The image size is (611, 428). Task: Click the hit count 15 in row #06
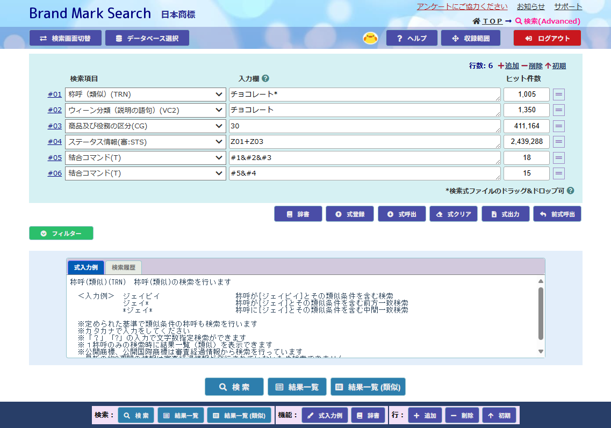point(527,173)
